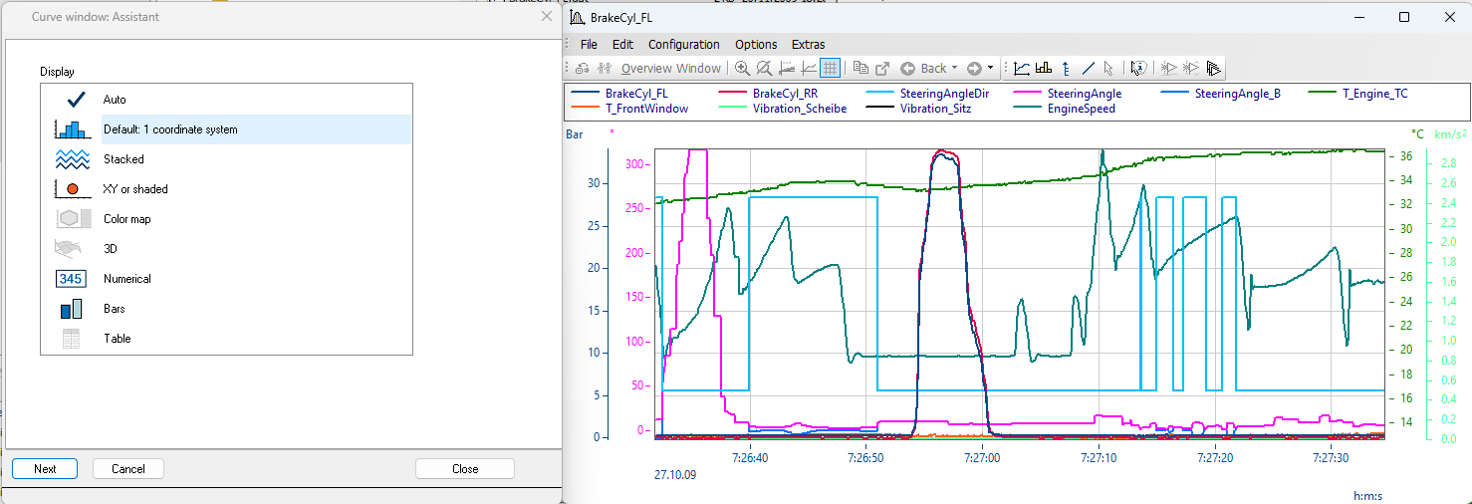
Task: Click the unzoom magnifier icon
Action: coord(764,69)
